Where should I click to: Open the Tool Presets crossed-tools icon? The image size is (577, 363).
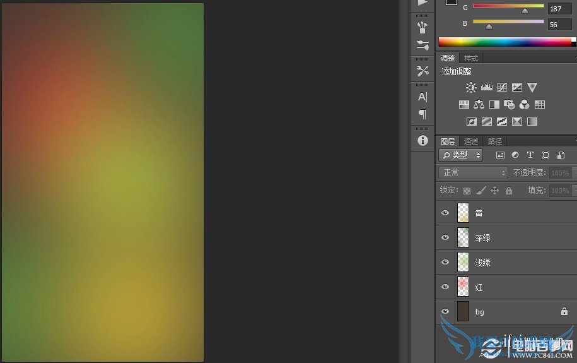(423, 70)
